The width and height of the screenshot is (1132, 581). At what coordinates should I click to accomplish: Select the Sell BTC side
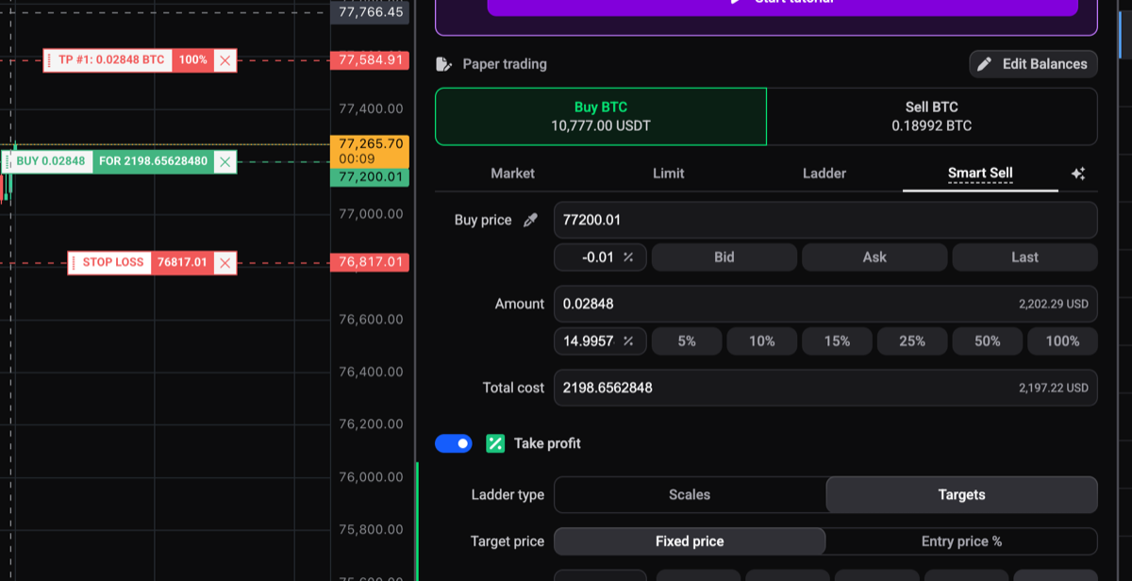tap(932, 117)
